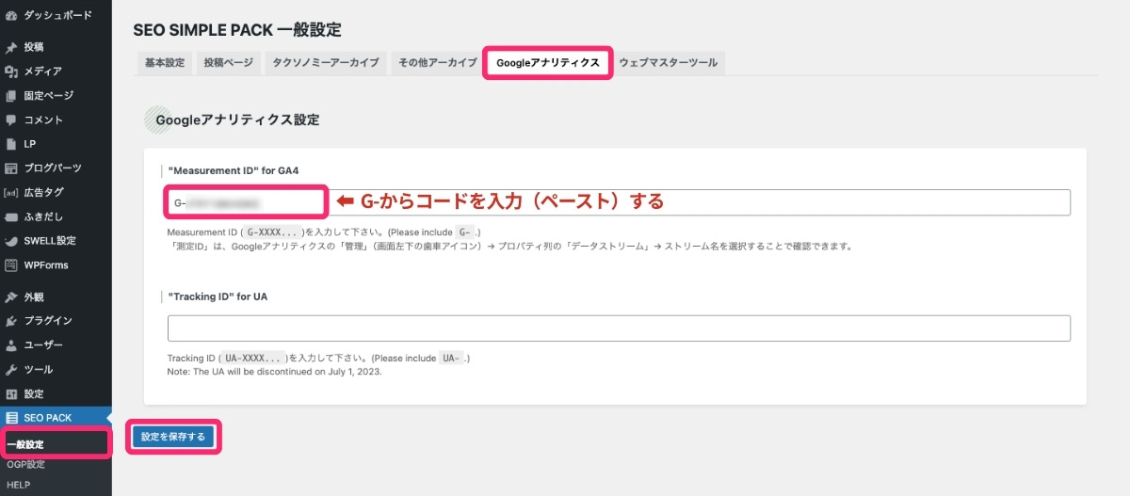Click the document icon for LP
This screenshot has width=1130, height=496.
pyautogui.click(x=11, y=144)
